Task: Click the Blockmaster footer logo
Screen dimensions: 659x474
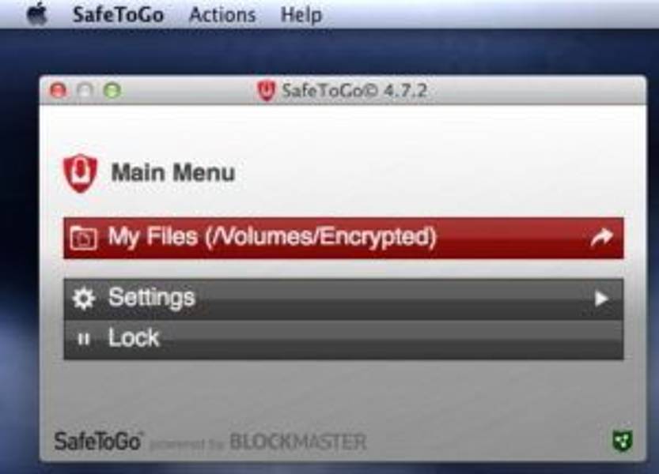Action: click(298, 442)
